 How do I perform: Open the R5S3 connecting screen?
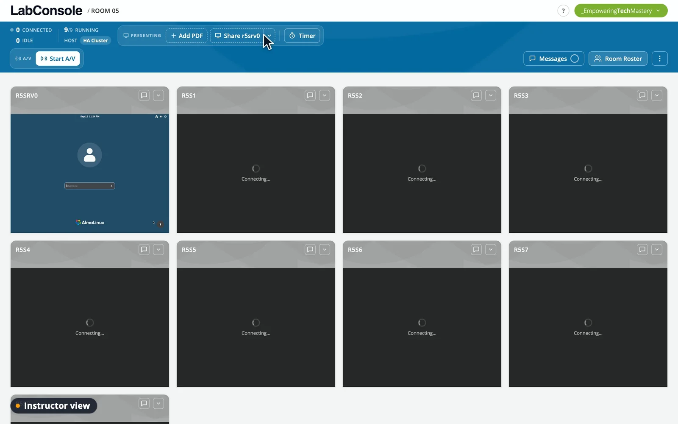[x=588, y=173]
